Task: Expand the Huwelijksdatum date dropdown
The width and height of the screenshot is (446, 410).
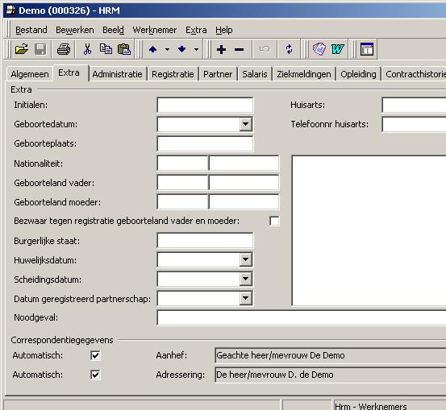Action: tap(245, 259)
